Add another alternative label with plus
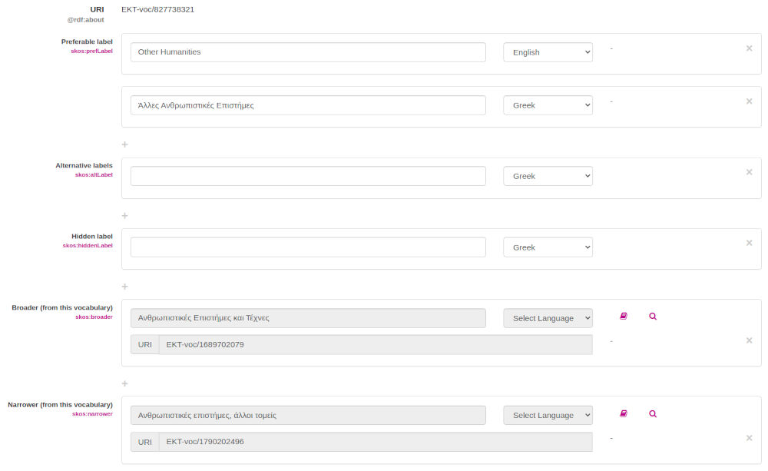 [x=124, y=215]
